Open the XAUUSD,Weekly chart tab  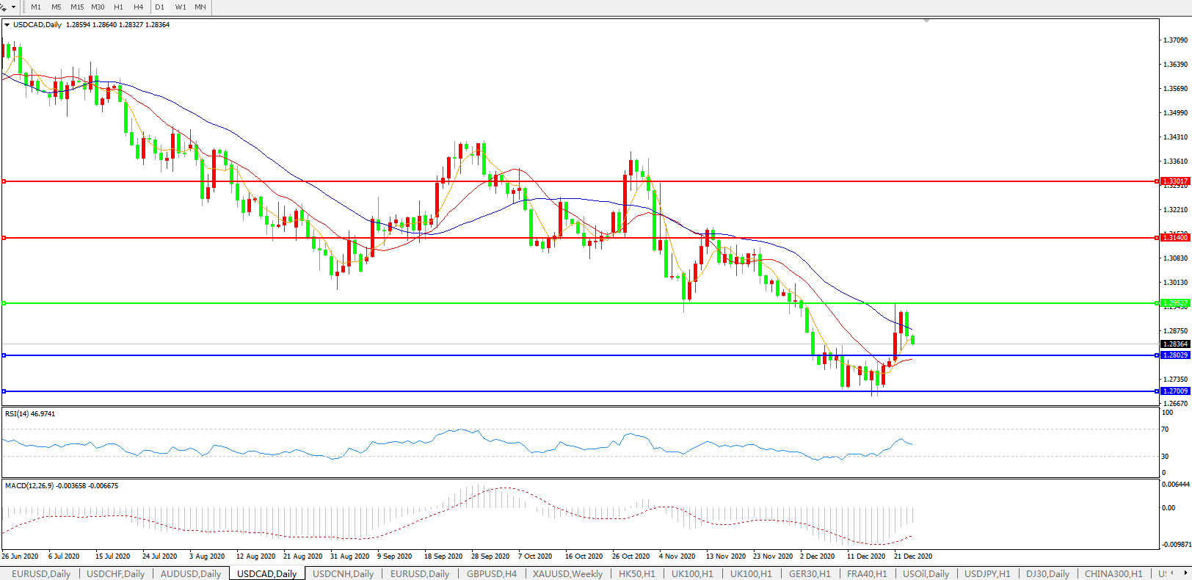click(x=567, y=573)
